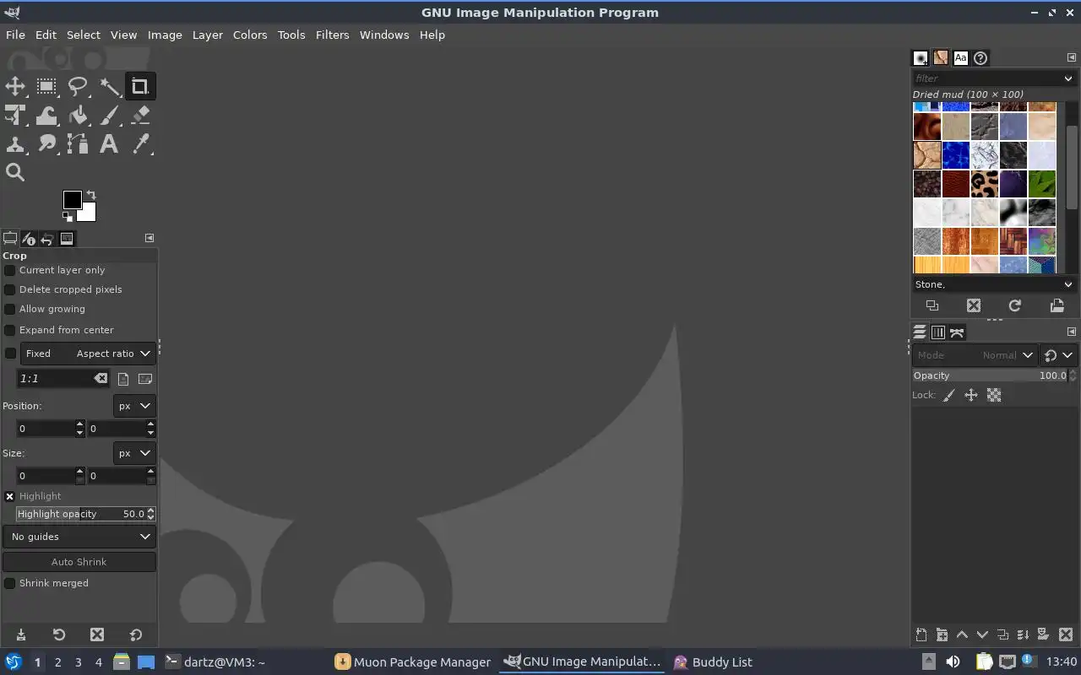Open Buddy List window from taskbar
The width and height of the screenshot is (1081, 675).
[713, 661]
